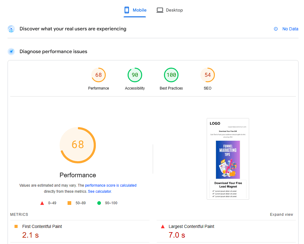Click the mobile phone icon

tap(127, 10)
